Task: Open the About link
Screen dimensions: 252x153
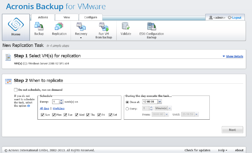Action: pos(239,150)
